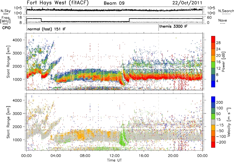Click the blue segment above 200 on velocity bar
This screenshot has height=162, width=234.
pos(213,99)
